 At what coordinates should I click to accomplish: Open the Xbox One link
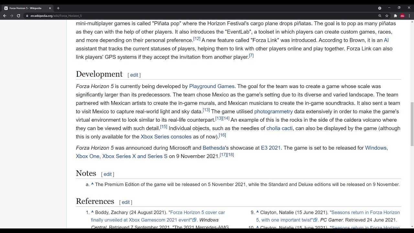tap(88, 156)
